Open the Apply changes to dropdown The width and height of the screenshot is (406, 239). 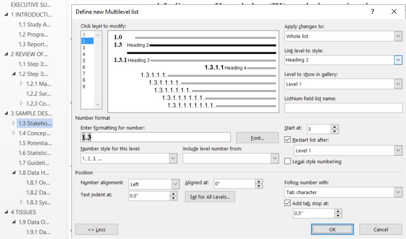coord(398,36)
